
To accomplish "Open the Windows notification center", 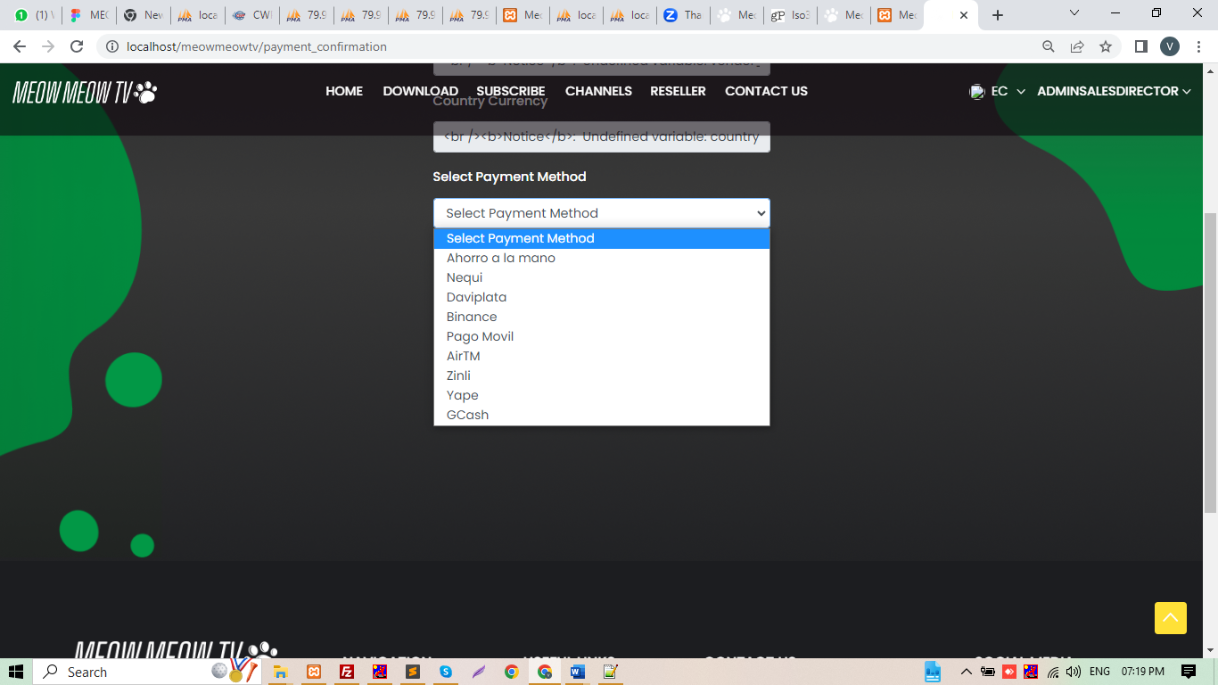I will pos(1189,672).
